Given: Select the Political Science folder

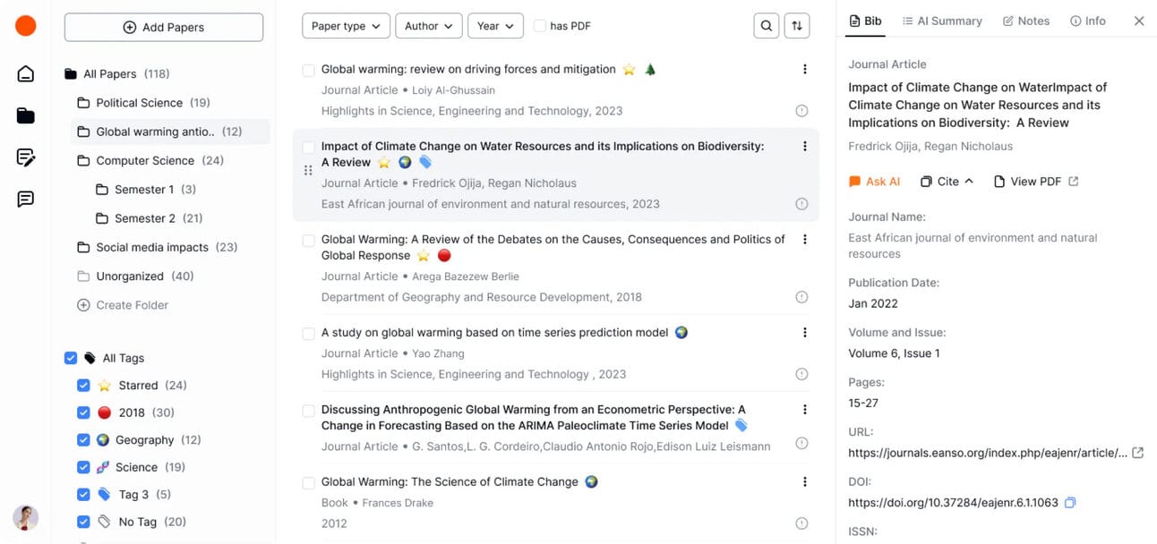Looking at the screenshot, I should (x=144, y=103).
